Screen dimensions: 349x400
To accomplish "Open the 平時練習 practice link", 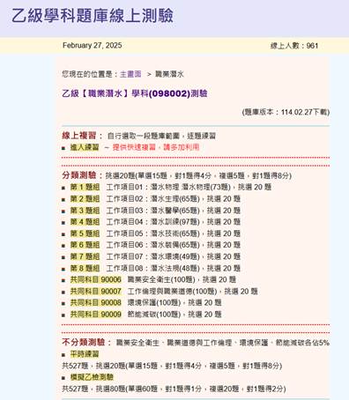I will tap(85, 354).
